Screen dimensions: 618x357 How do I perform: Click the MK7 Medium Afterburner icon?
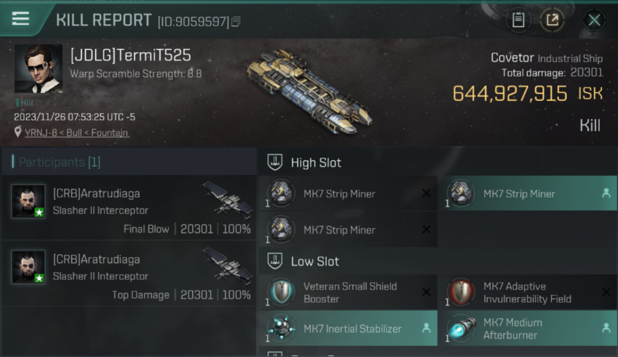click(461, 328)
